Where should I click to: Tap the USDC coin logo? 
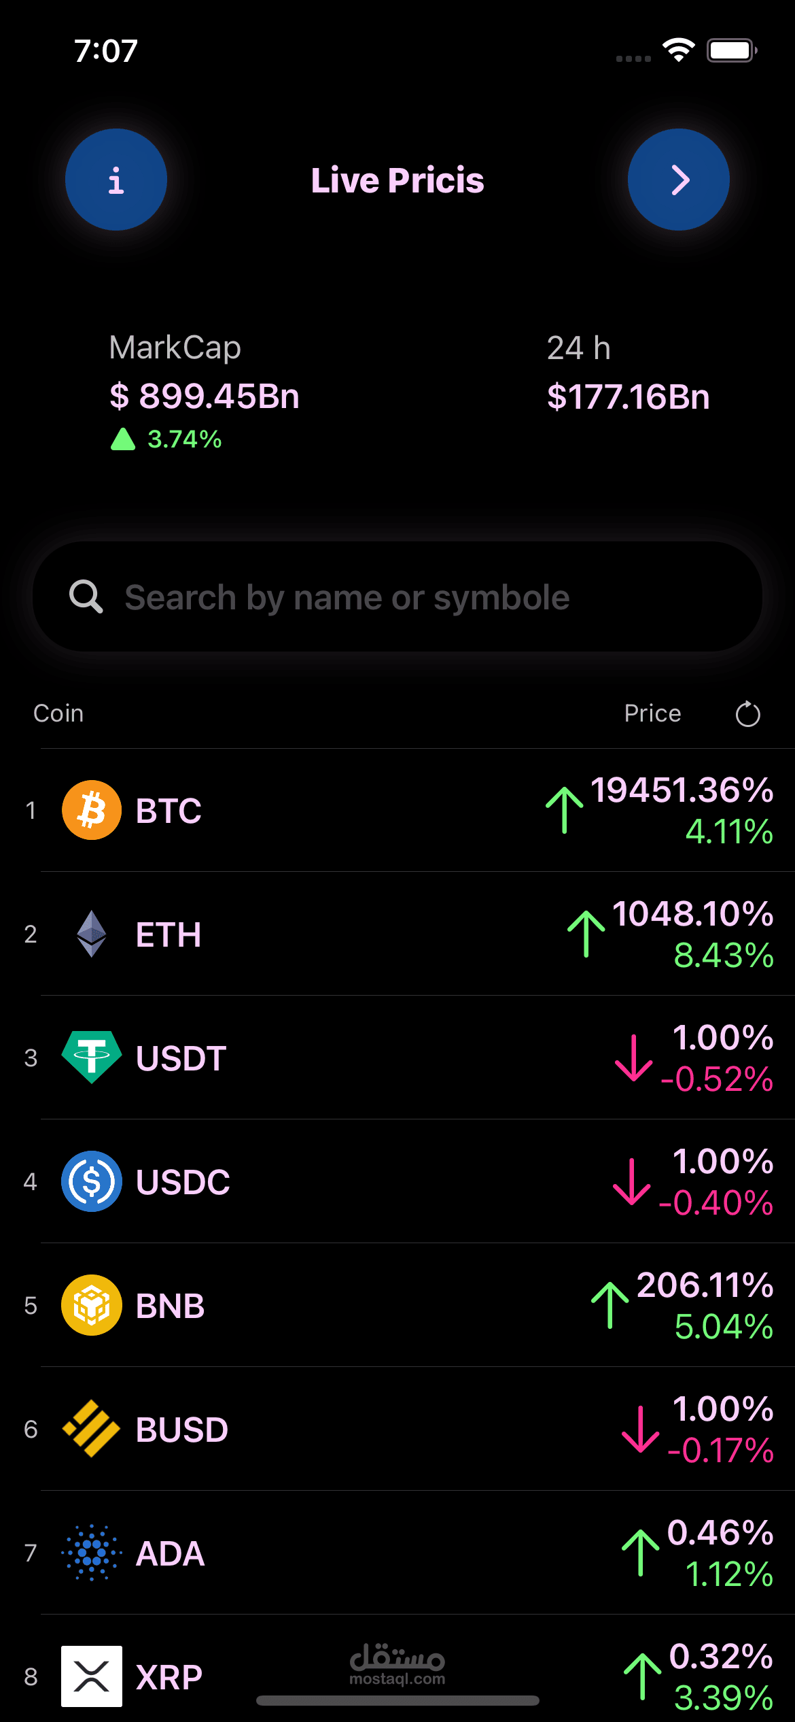tap(92, 1181)
